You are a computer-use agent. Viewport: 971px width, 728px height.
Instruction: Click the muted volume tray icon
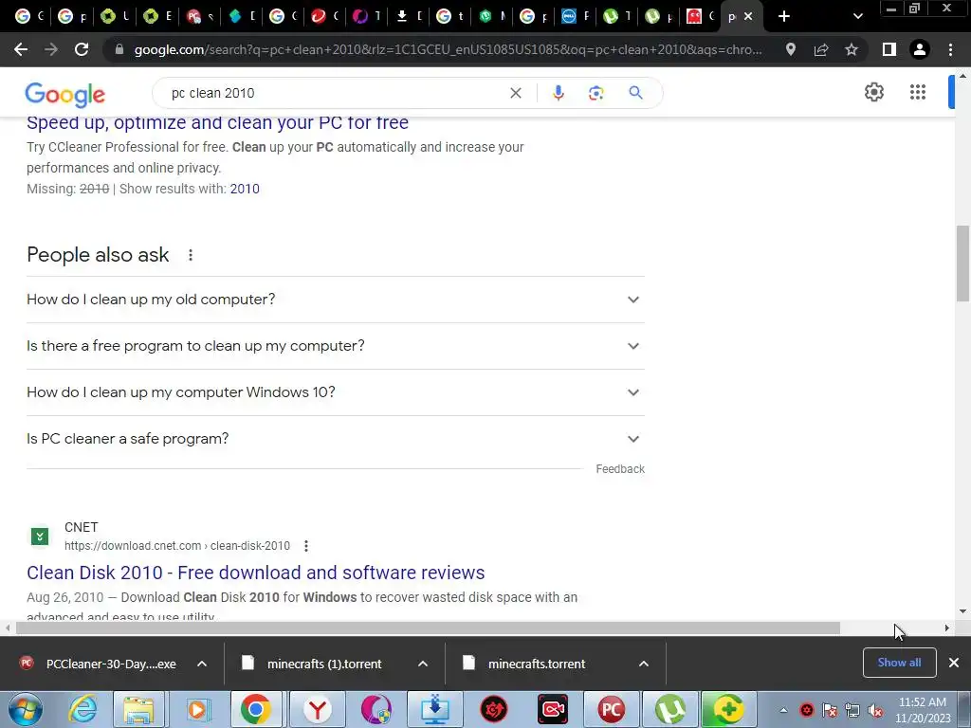875,710
